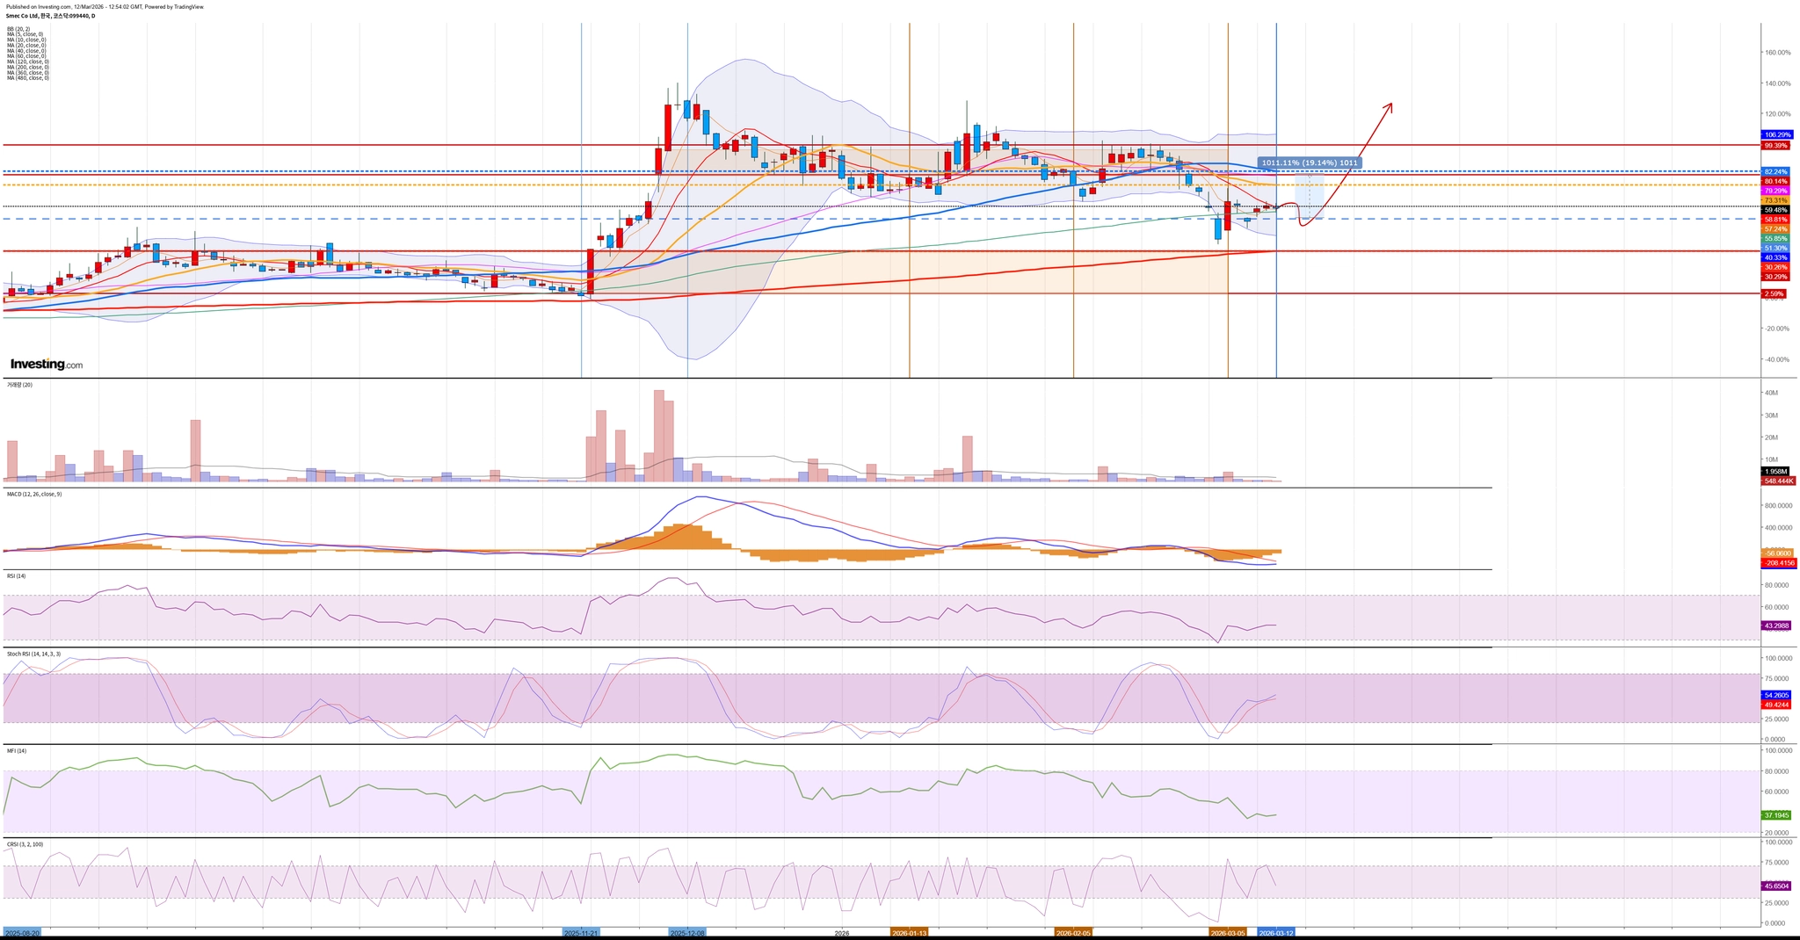Select the 40M volume axis tick
The image size is (1800, 940).
coord(1772,393)
